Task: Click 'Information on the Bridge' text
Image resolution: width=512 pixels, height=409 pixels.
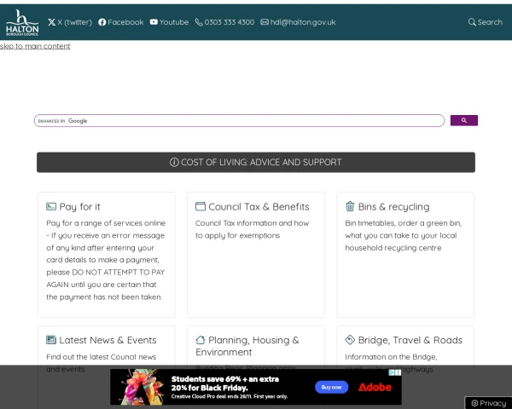Action: point(391,357)
